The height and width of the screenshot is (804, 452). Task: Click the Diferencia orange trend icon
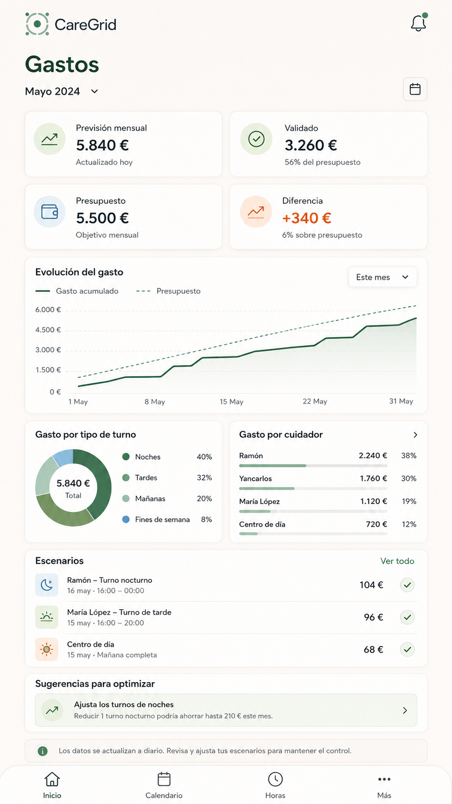(256, 212)
